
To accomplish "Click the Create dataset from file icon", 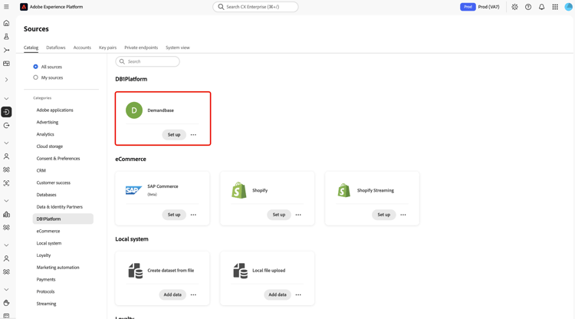I will (x=135, y=271).
